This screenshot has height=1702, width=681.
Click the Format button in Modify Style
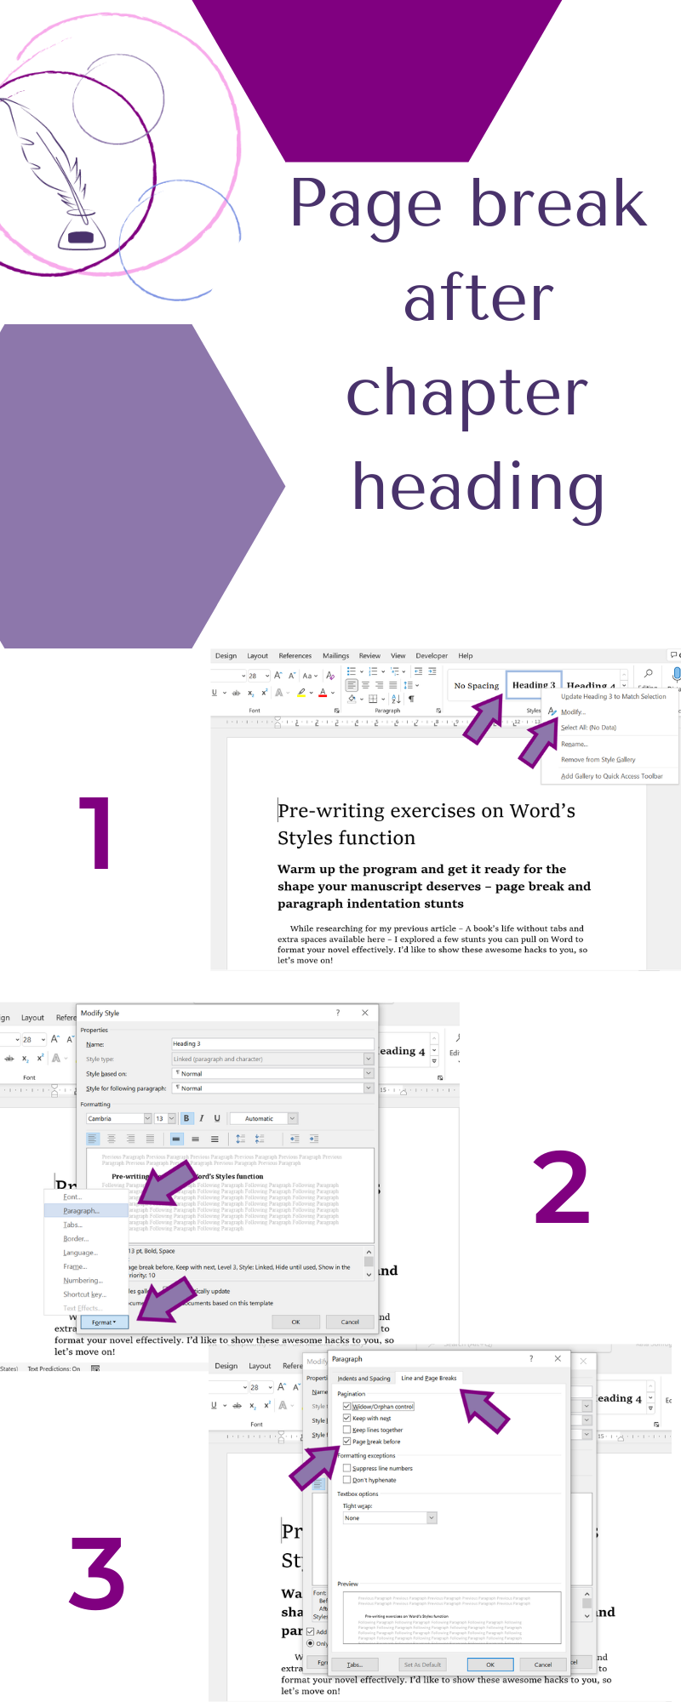click(103, 1322)
